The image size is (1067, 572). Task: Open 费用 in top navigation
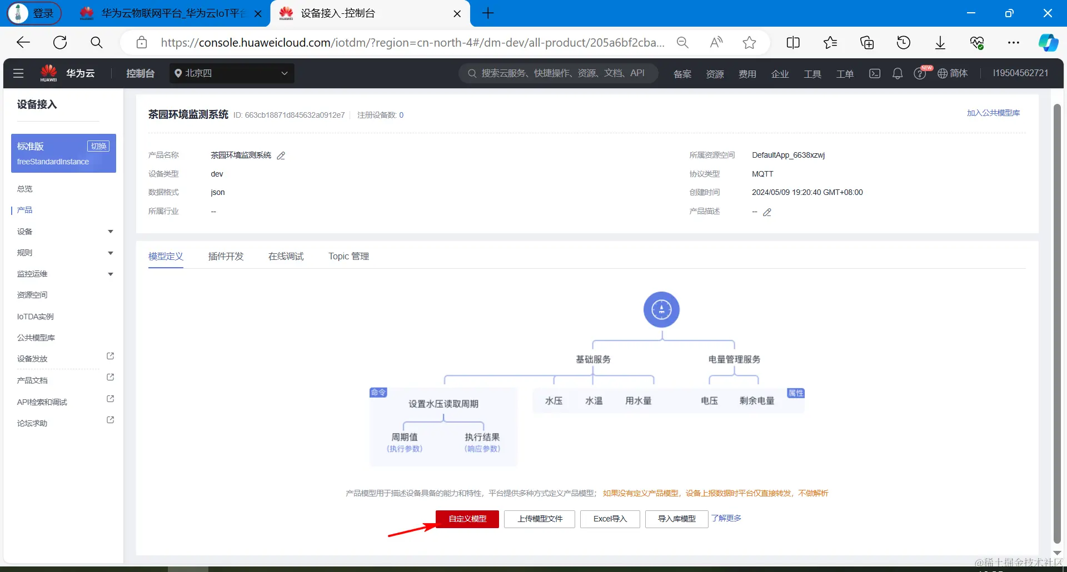[x=747, y=74]
